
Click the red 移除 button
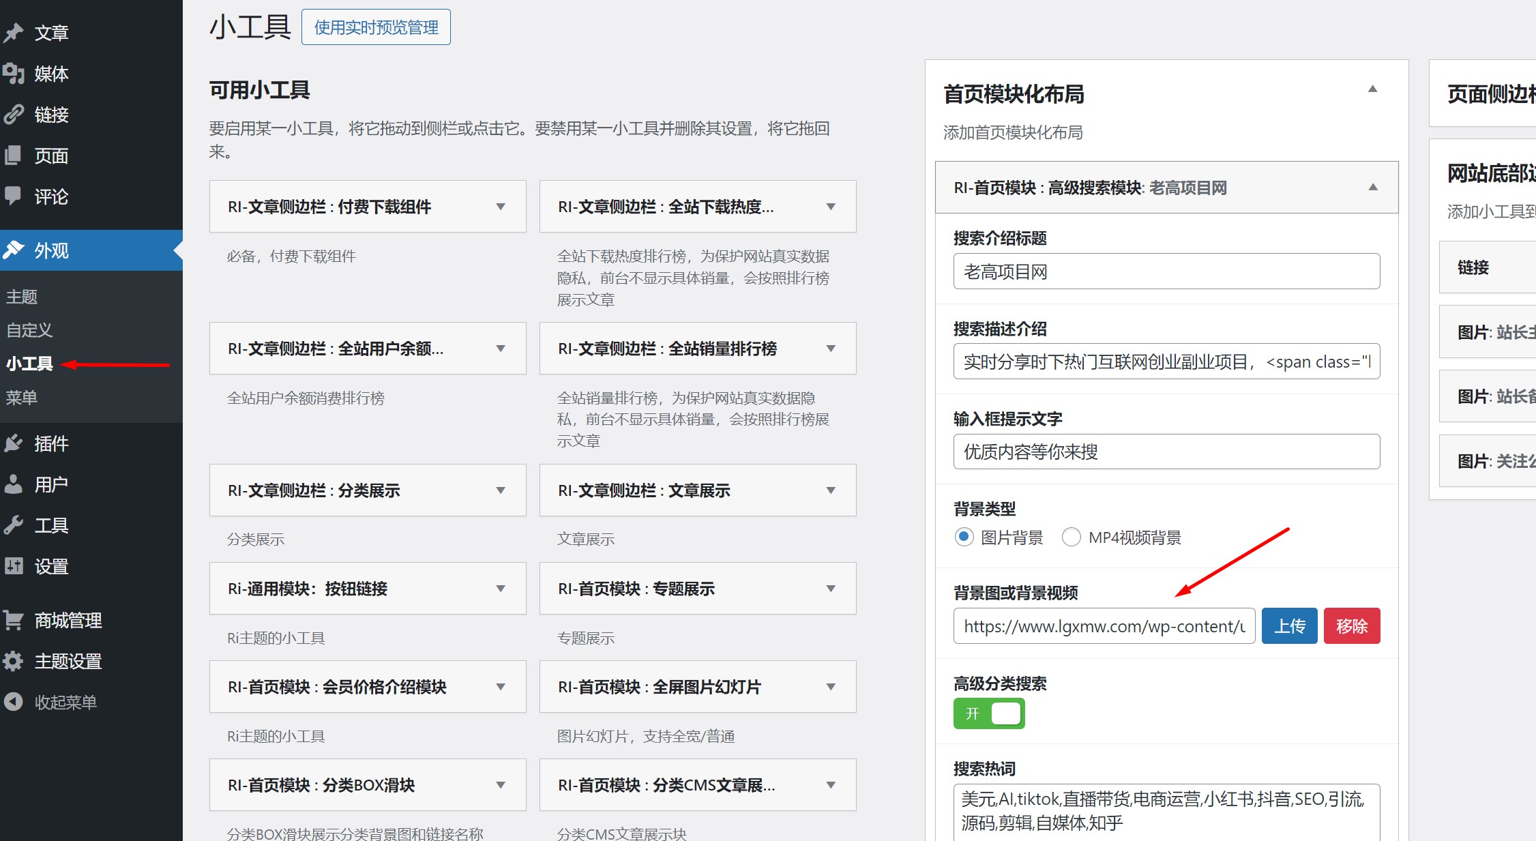pos(1351,626)
